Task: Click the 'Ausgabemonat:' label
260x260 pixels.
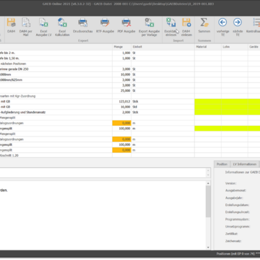Action: [x=236, y=191]
